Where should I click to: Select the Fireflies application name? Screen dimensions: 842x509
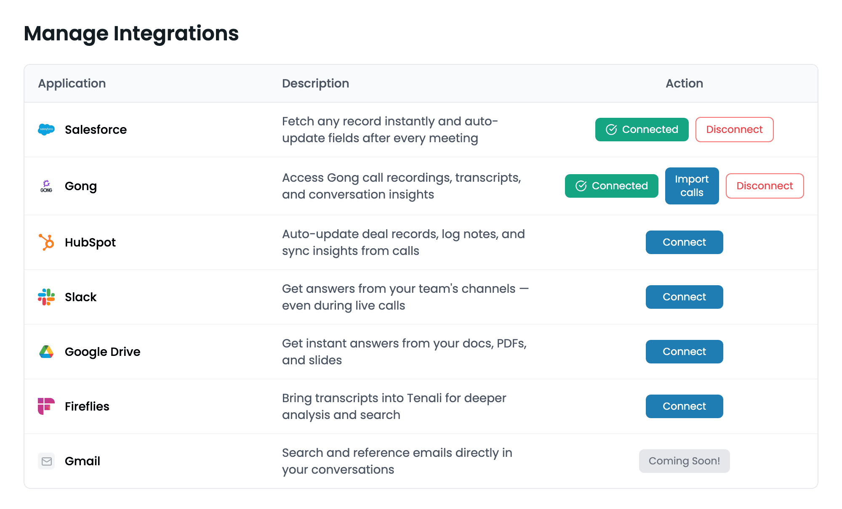pyautogui.click(x=87, y=406)
